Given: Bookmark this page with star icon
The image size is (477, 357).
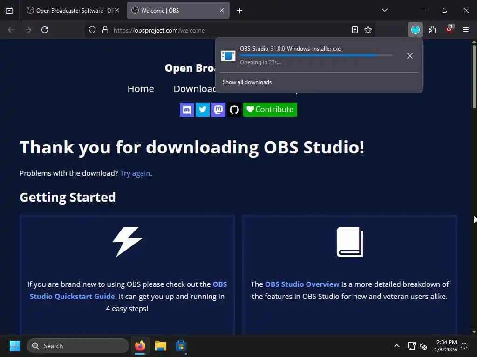Looking at the screenshot, I should click(x=368, y=30).
